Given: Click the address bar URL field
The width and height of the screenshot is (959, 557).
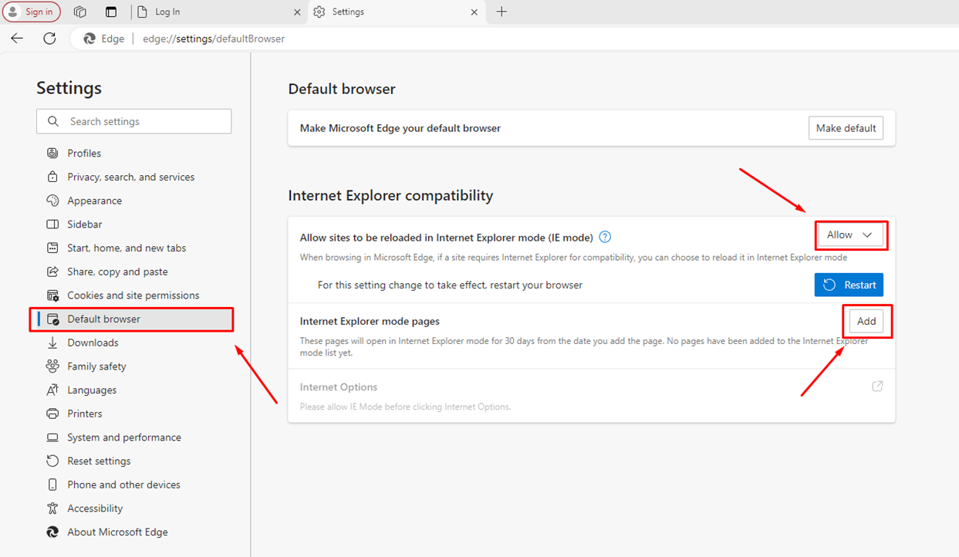Looking at the screenshot, I should (213, 39).
